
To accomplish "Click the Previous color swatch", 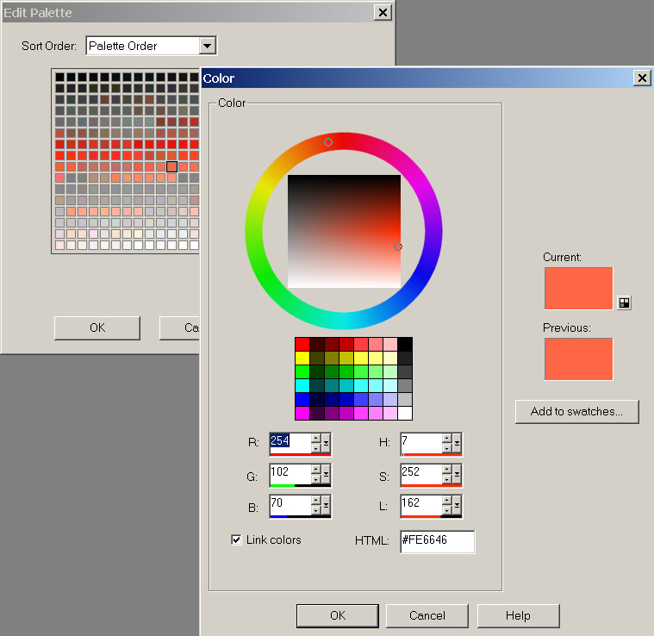I will pos(578,359).
